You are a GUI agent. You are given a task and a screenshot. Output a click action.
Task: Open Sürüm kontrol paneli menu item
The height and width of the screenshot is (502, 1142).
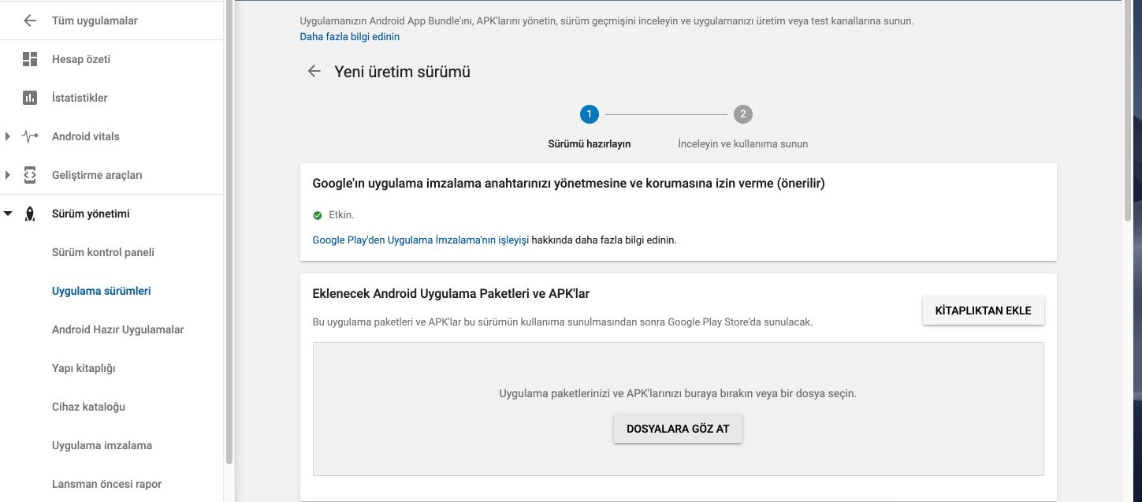click(103, 252)
